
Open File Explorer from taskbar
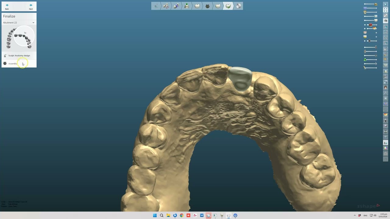[x=168, y=215]
